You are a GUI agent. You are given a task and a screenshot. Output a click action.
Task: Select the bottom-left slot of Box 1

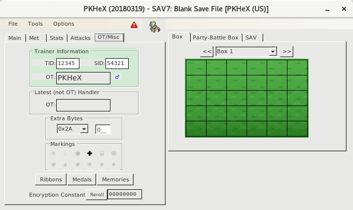[x=196, y=129]
